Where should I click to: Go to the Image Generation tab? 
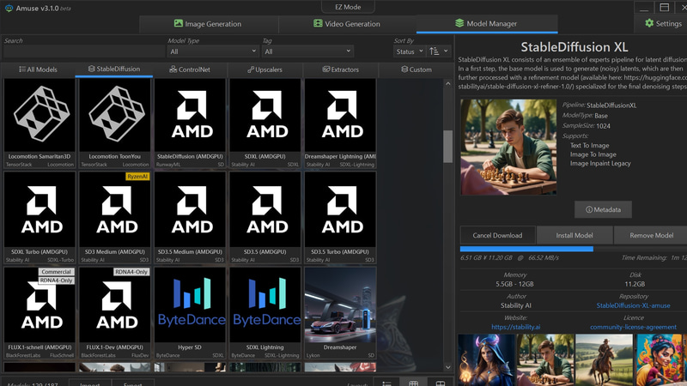click(x=208, y=24)
